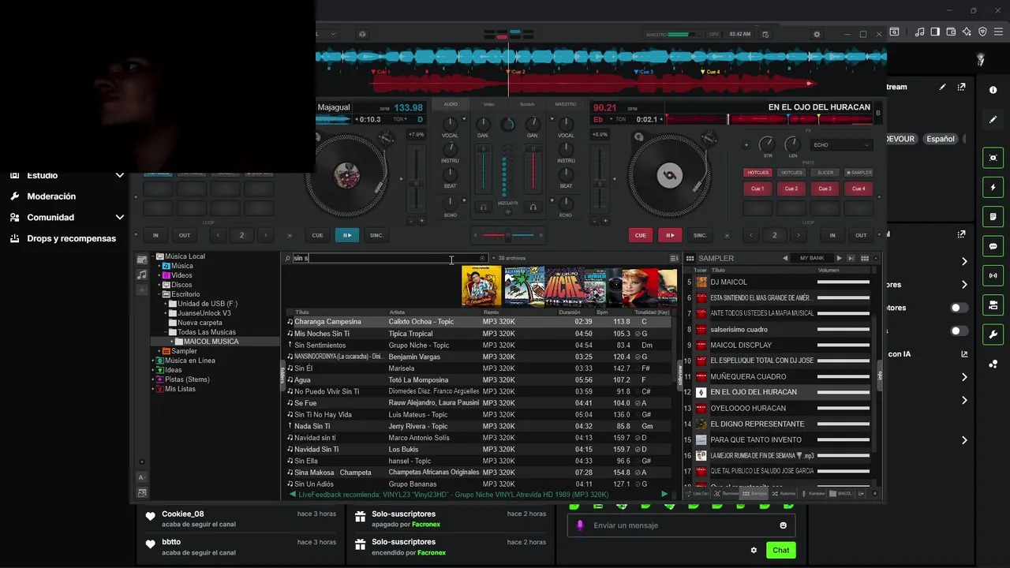Open the chat bubble icon in stream sidebar
The image size is (1010, 568).
click(993, 246)
